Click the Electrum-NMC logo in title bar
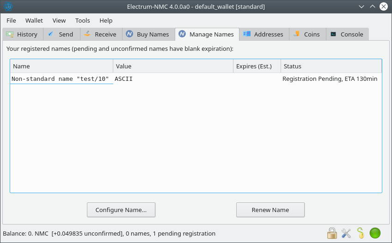This screenshot has height=243, width=392. pos(8,6)
